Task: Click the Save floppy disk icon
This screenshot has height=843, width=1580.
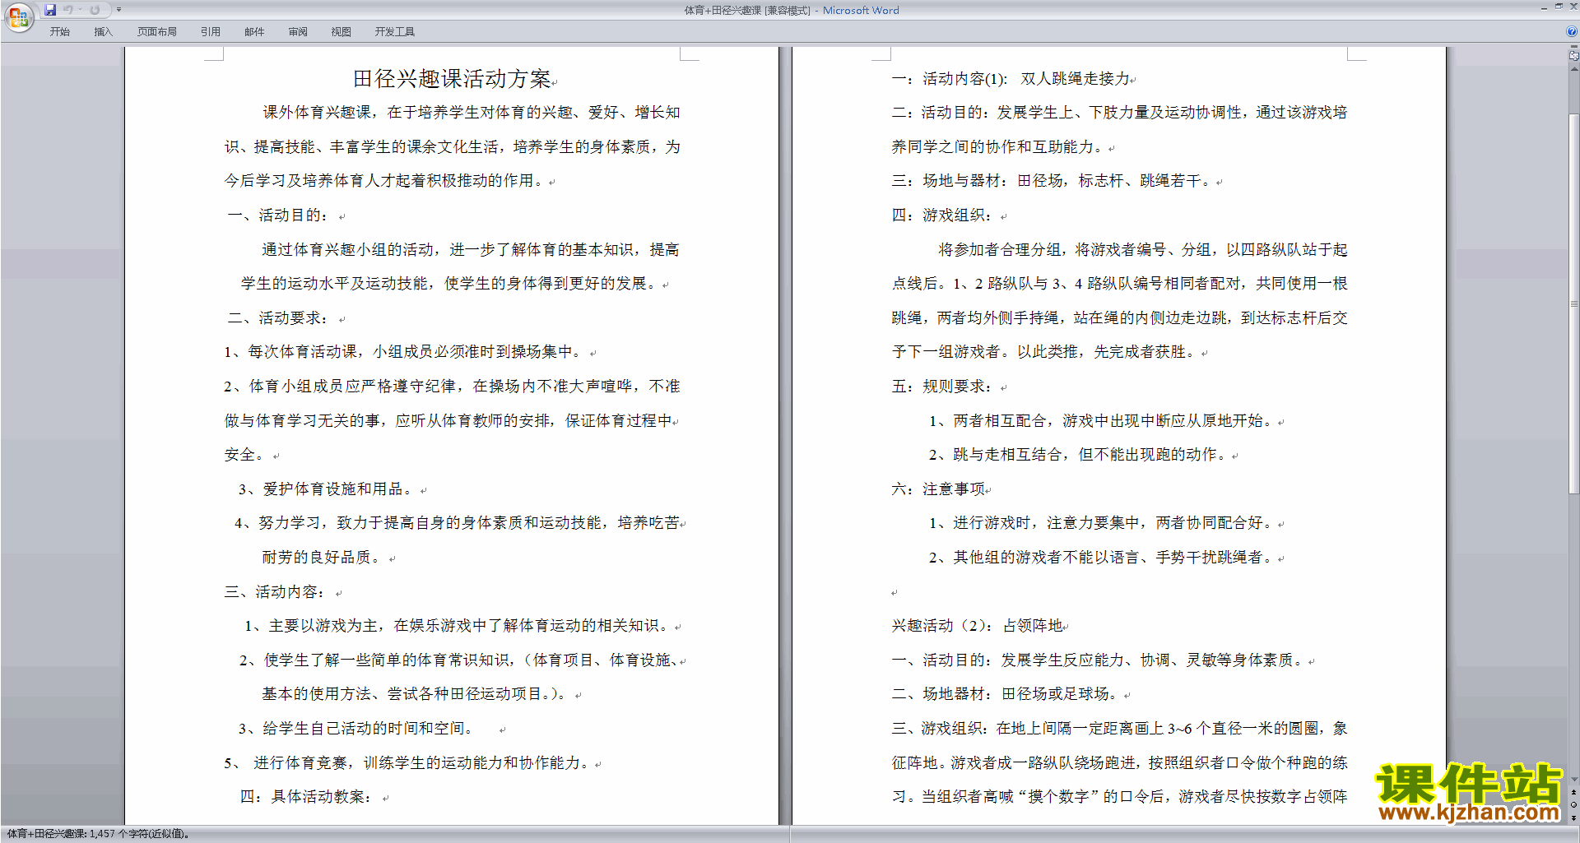Action: [x=50, y=10]
